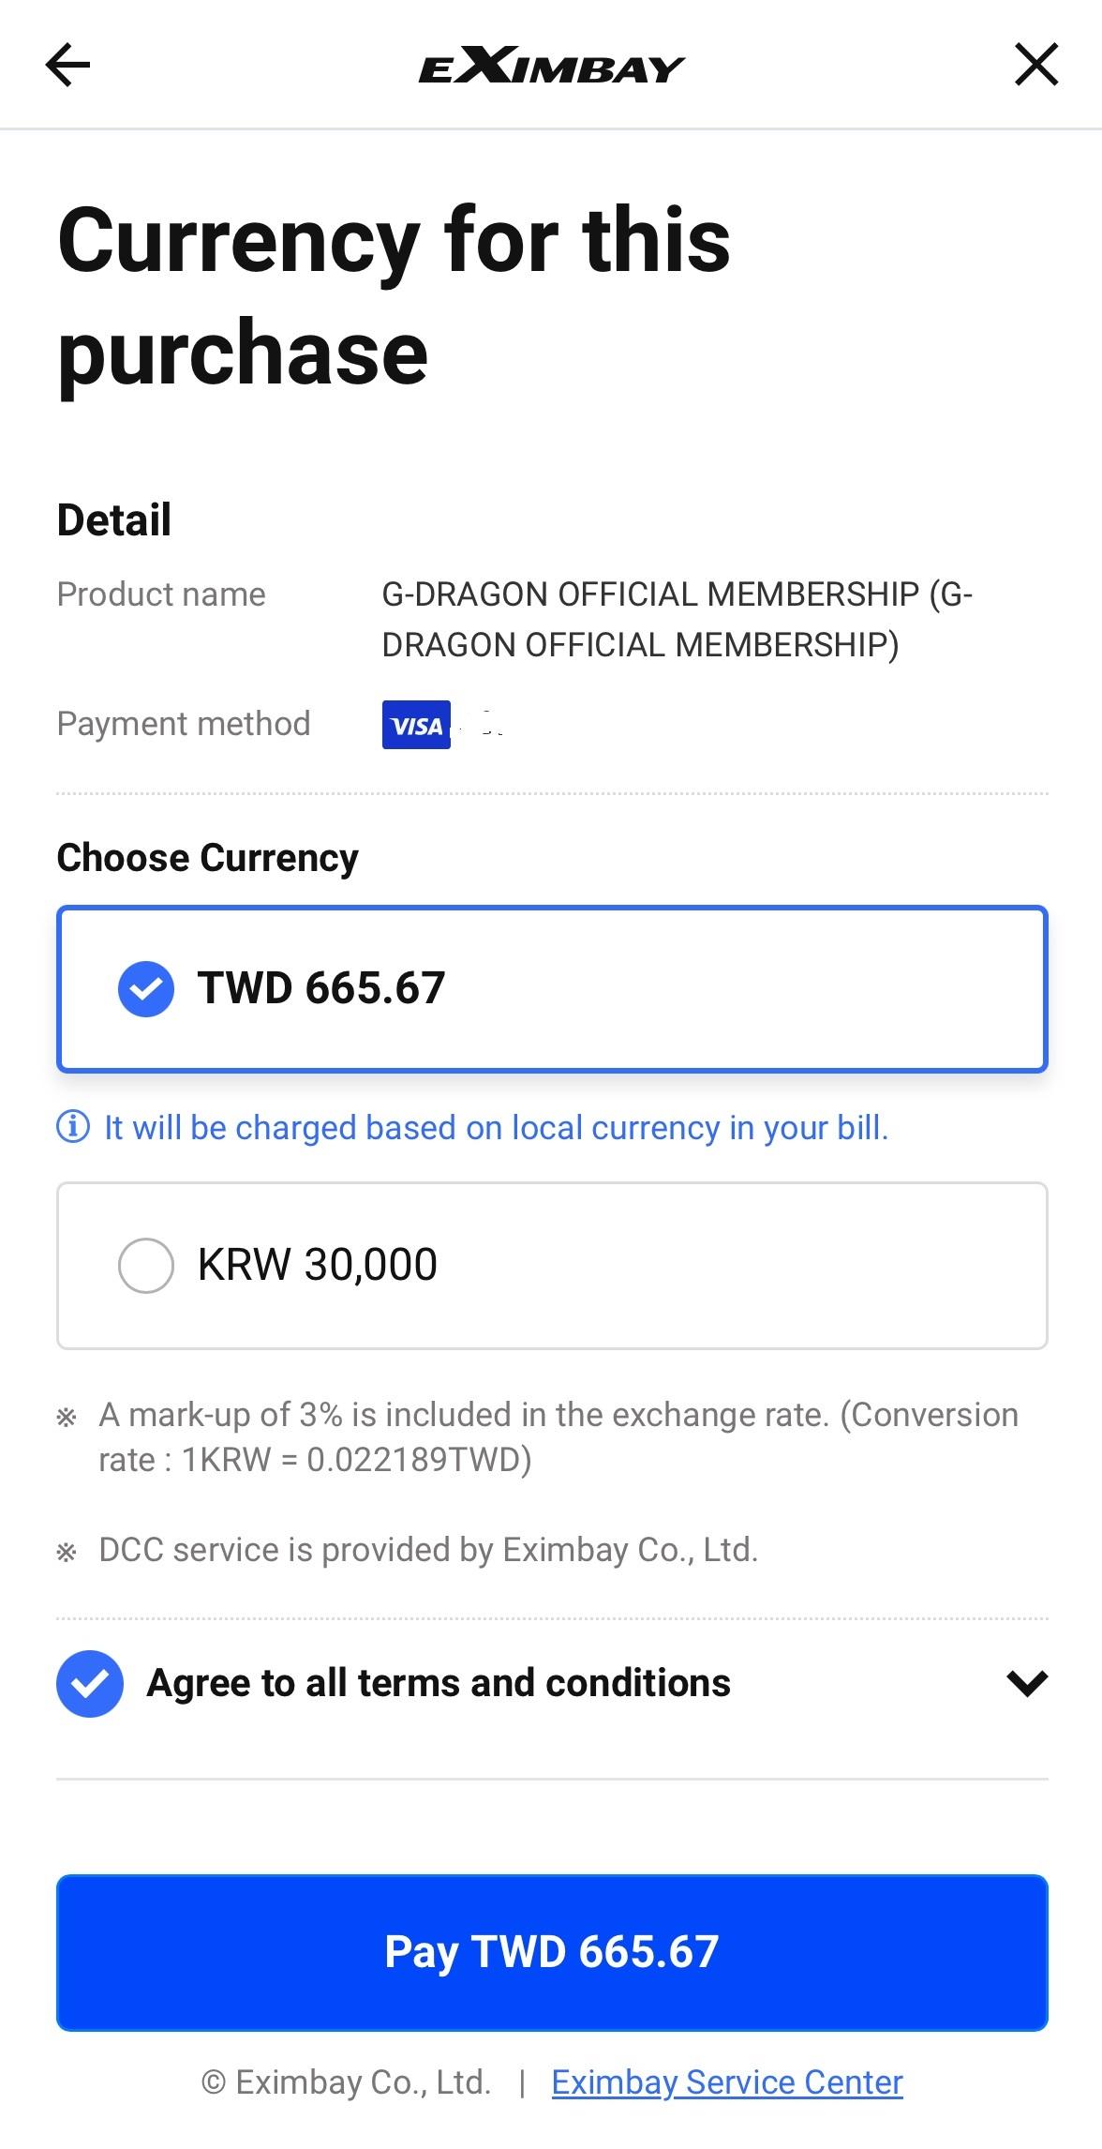Viewport: 1102px width, 2149px height.
Task: Toggle Agree to all terms checkbox
Action: [90, 1683]
